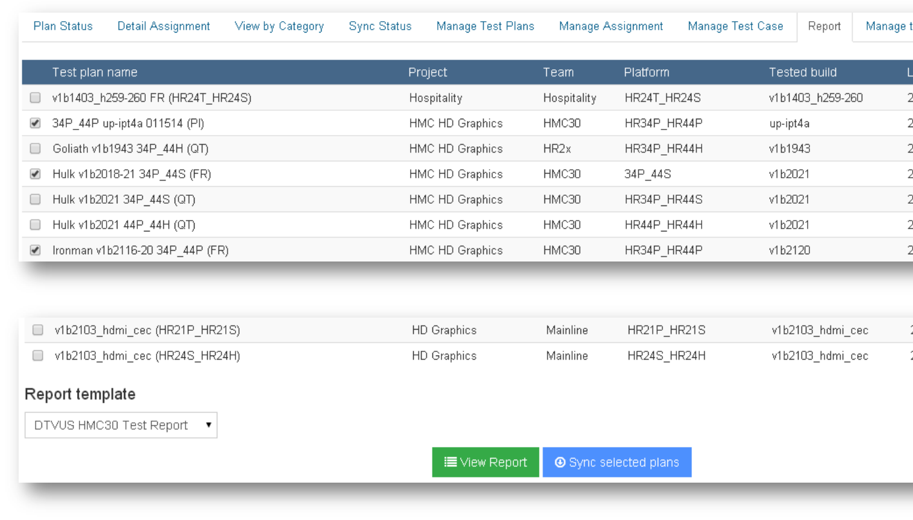Check v1b2103_hdmi_cec (HR21P_HR21S) checkbox
Image resolution: width=913 pixels, height=520 pixels.
click(x=38, y=330)
